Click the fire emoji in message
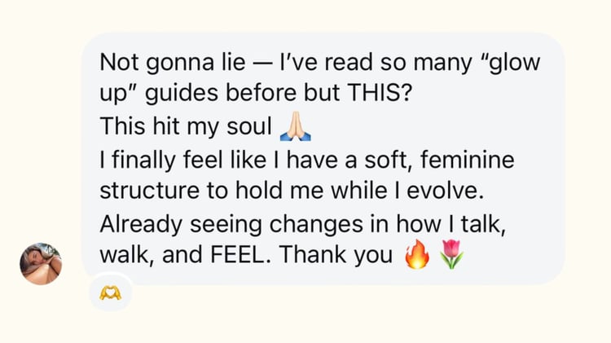 click(417, 255)
